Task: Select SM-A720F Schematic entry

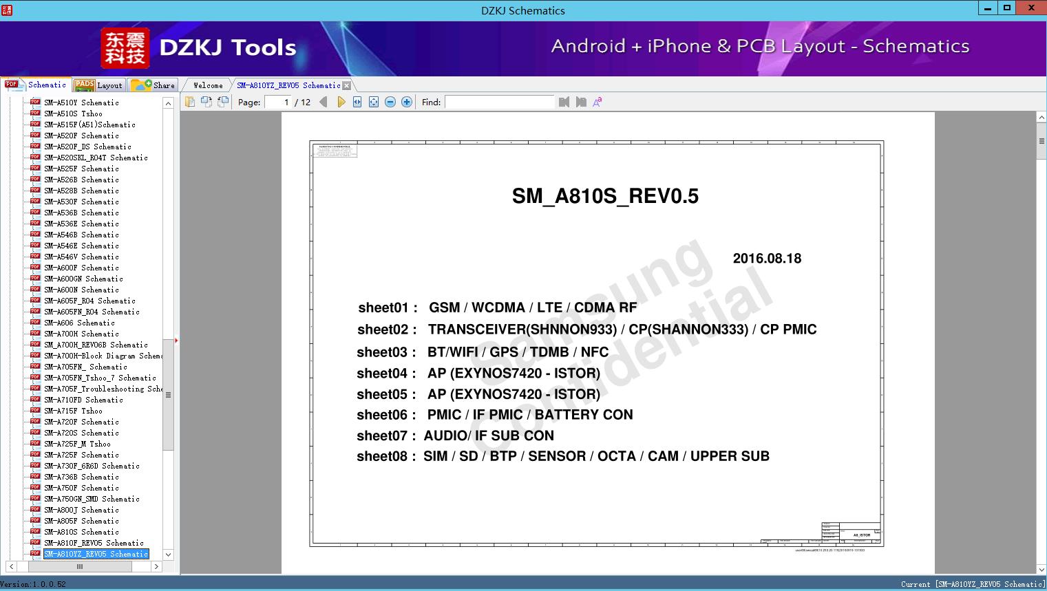Action: pyautogui.click(x=81, y=422)
